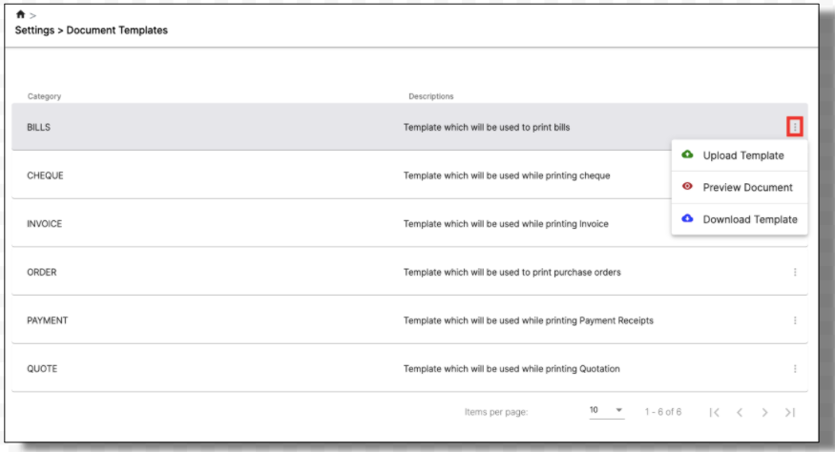Choose Upload Template from the menu
This screenshot has height=452, width=835.
[740, 155]
